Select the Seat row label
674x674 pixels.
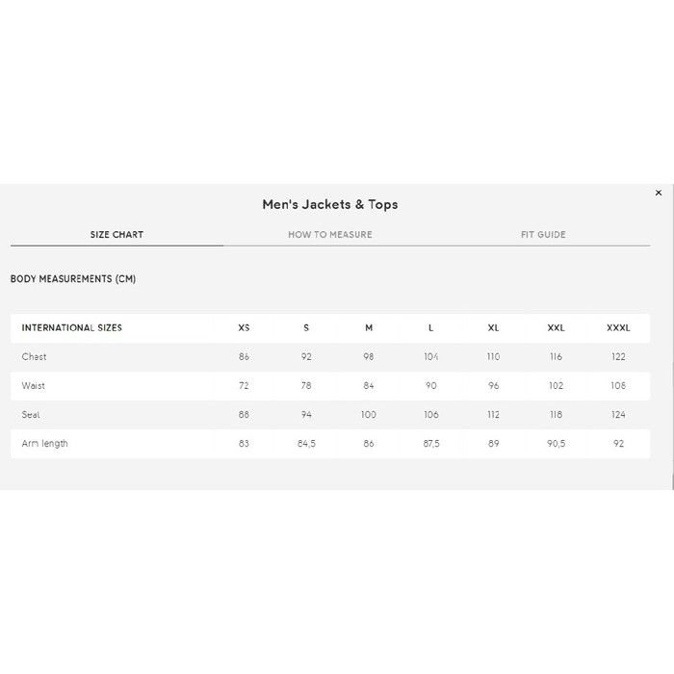point(31,415)
